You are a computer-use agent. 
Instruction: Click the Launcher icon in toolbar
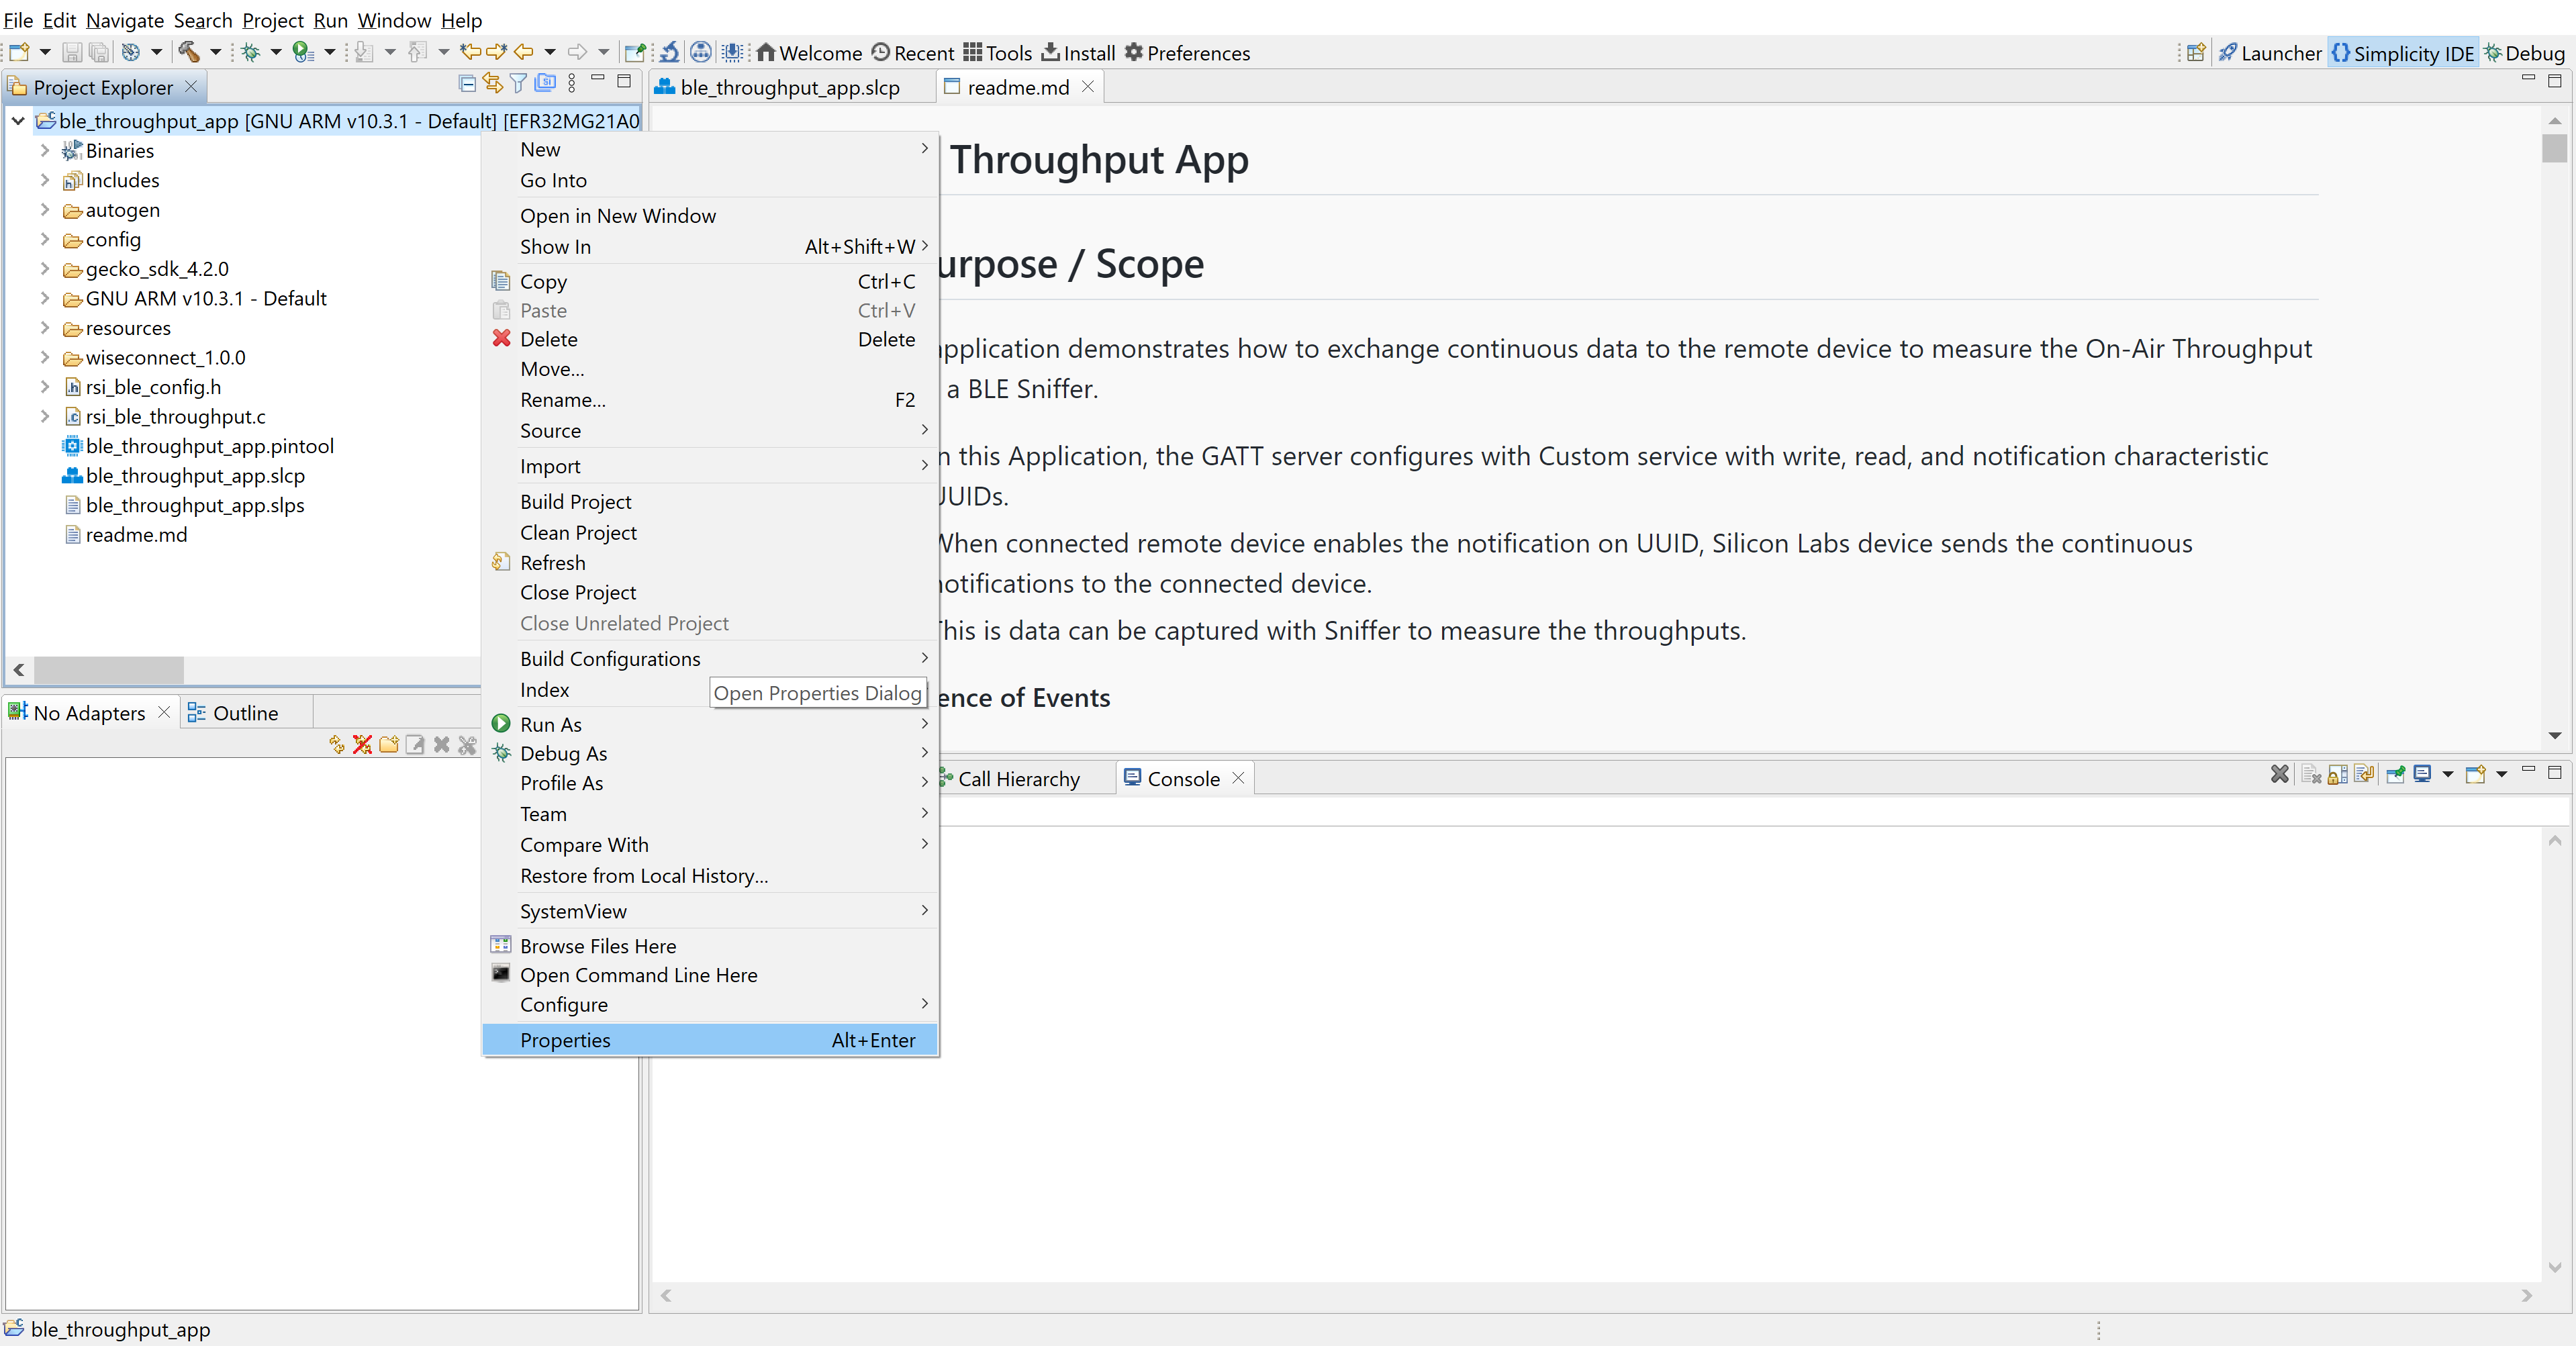[x=2227, y=53]
